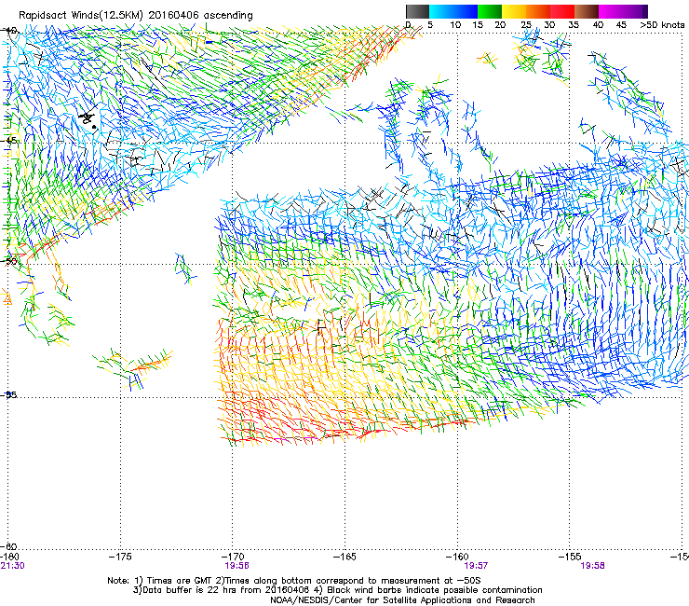Image resolution: width=689 pixels, height=606 pixels.
Task: Click the NOAA/NESDIS credit line
Action: tap(402, 600)
